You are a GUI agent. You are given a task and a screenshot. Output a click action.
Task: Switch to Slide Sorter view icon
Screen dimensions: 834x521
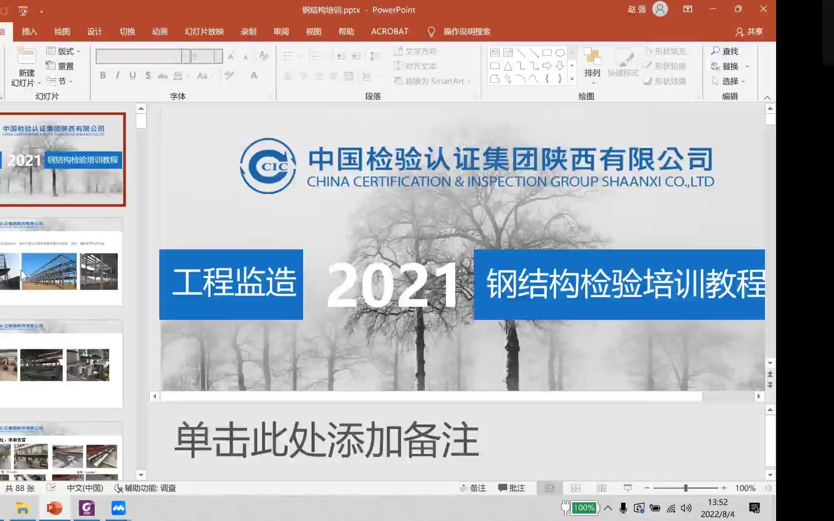[x=576, y=488]
